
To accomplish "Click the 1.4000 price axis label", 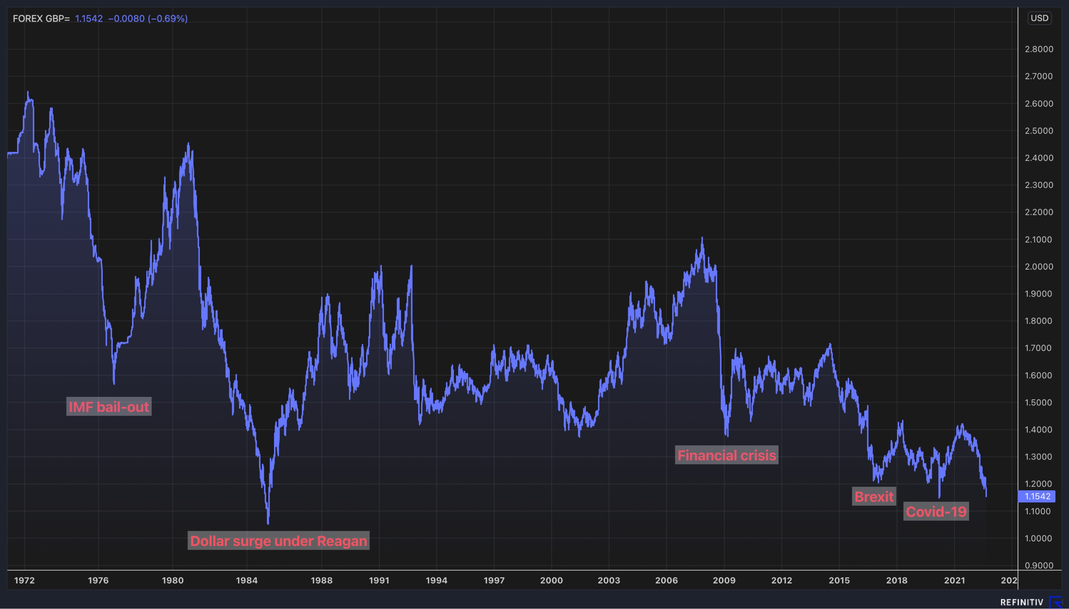I will pyautogui.click(x=1038, y=430).
